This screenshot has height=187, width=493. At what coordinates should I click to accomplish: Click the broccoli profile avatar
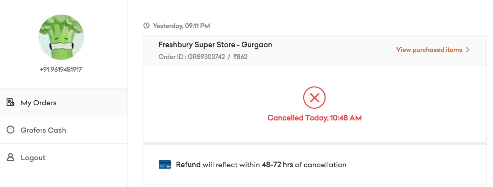(61, 37)
